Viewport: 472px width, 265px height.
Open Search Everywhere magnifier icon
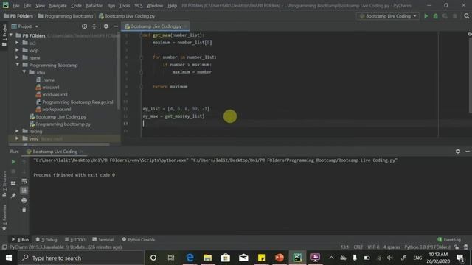467,16
